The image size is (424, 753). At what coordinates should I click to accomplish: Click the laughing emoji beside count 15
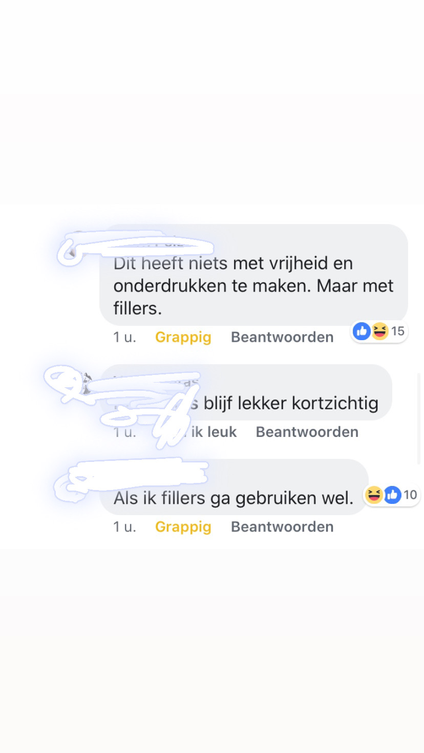click(x=380, y=331)
